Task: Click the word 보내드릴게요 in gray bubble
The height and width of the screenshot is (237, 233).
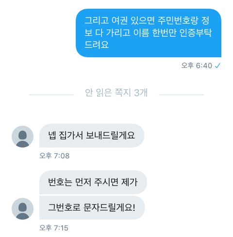Action: (110, 135)
